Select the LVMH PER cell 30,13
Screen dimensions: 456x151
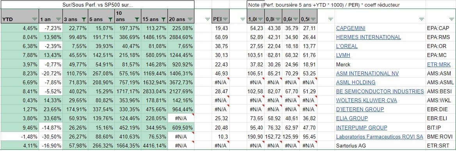(x=221, y=55)
